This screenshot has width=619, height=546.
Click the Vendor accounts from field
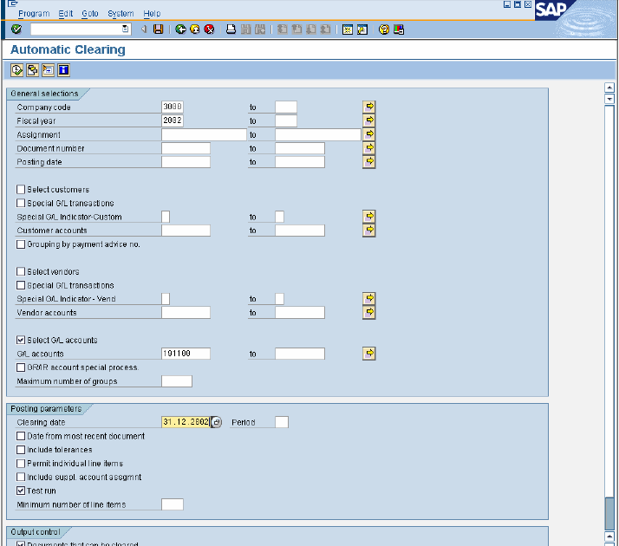pyautogui.click(x=186, y=313)
